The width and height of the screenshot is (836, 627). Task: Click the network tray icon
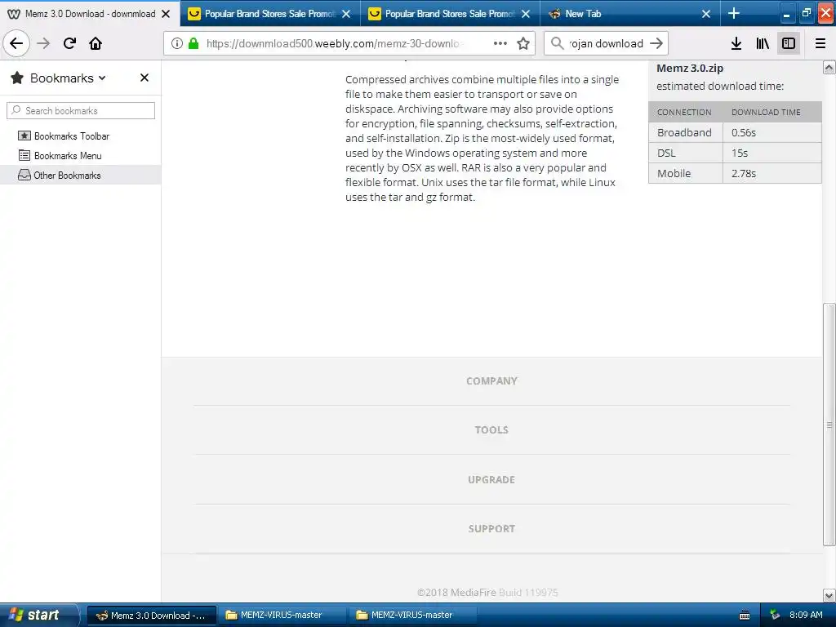click(x=775, y=615)
